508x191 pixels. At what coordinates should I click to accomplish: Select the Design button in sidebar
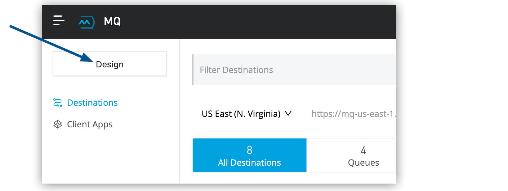pyautogui.click(x=110, y=64)
